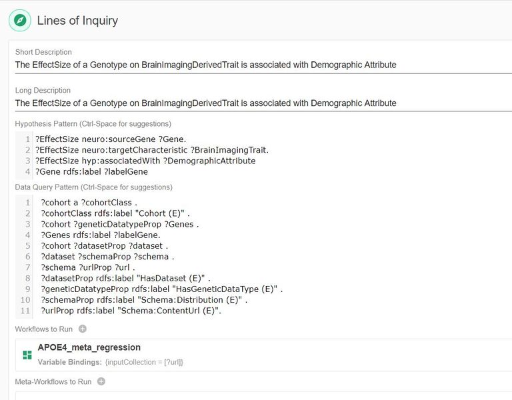The height and width of the screenshot is (400, 512).
Task: Click the Lines of Inquiry heading
Action: [77, 21]
